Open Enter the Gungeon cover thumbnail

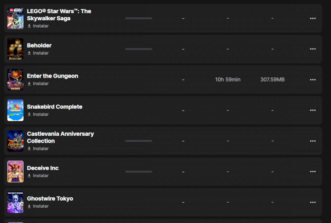15,79
